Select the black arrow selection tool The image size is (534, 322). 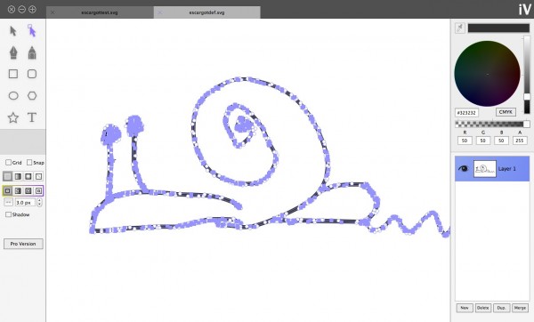coord(13,31)
